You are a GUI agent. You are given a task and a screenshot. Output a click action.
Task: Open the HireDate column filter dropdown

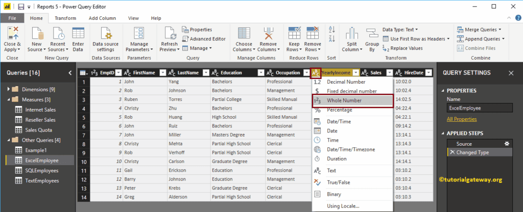coord(429,72)
